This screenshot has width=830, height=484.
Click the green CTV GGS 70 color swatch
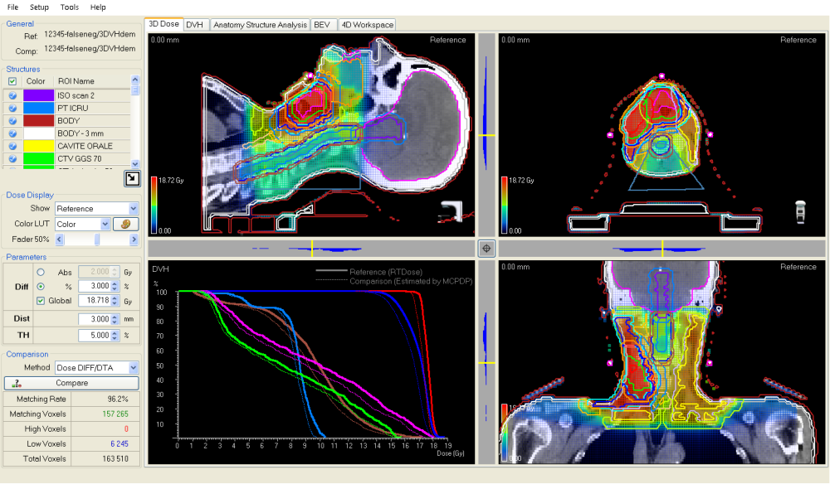coord(39,158)
